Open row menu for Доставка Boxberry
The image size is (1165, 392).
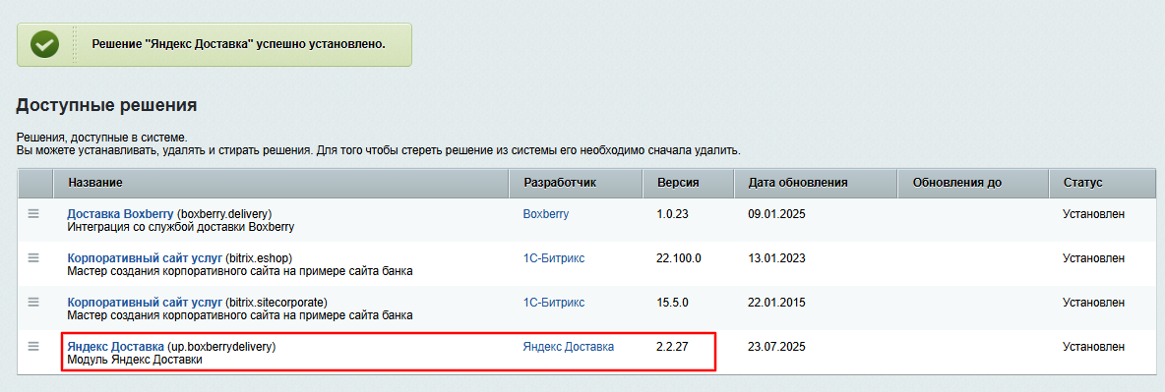click(x=33, y=214)
